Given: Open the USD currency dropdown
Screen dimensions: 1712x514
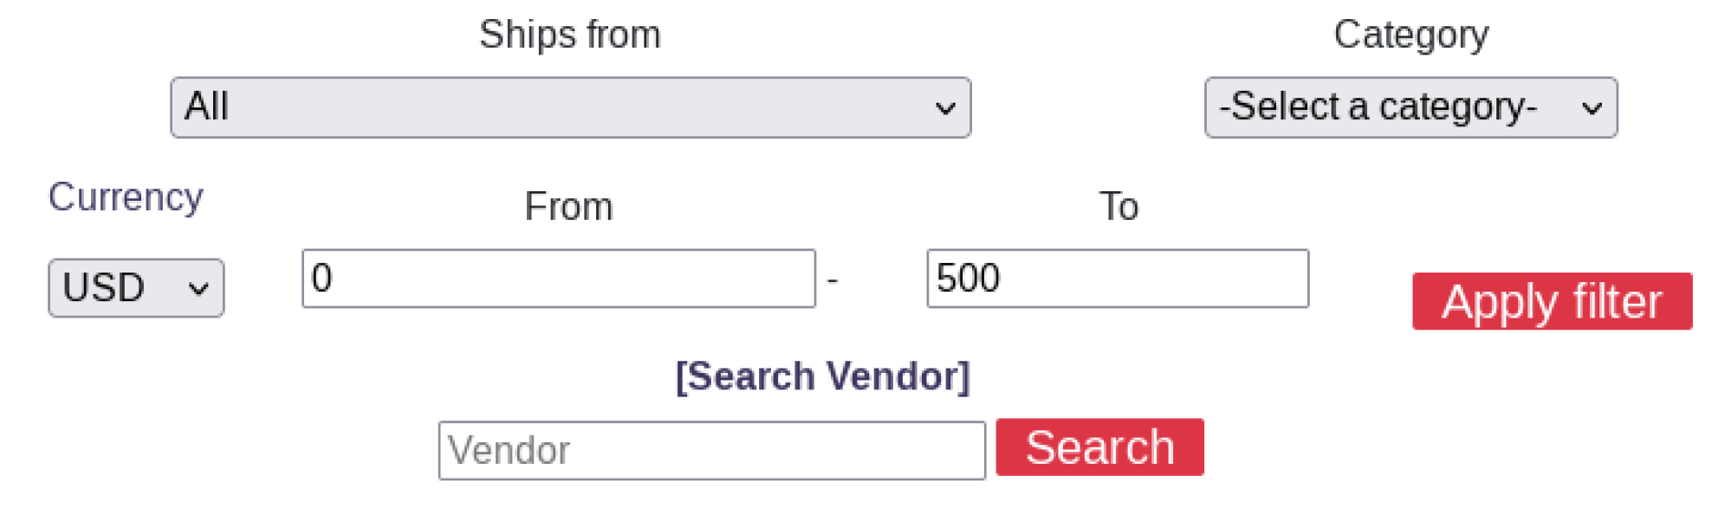Looking at the screenshot, I should (x=135, y=287).
